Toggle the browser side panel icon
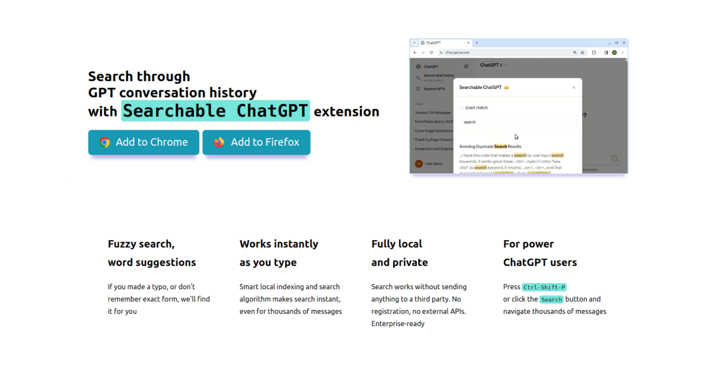The width and height of the screenshot is (717, 375). coord(606,53)
